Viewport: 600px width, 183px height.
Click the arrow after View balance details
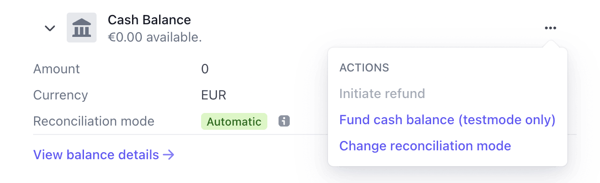click(168, 155)
